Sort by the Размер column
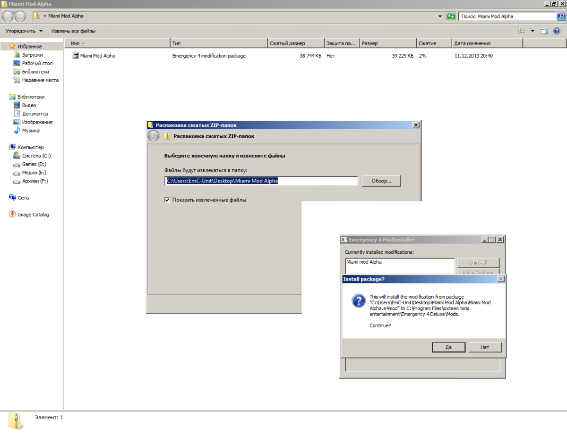This screenshot has height=433, width=567. (388, 43)
